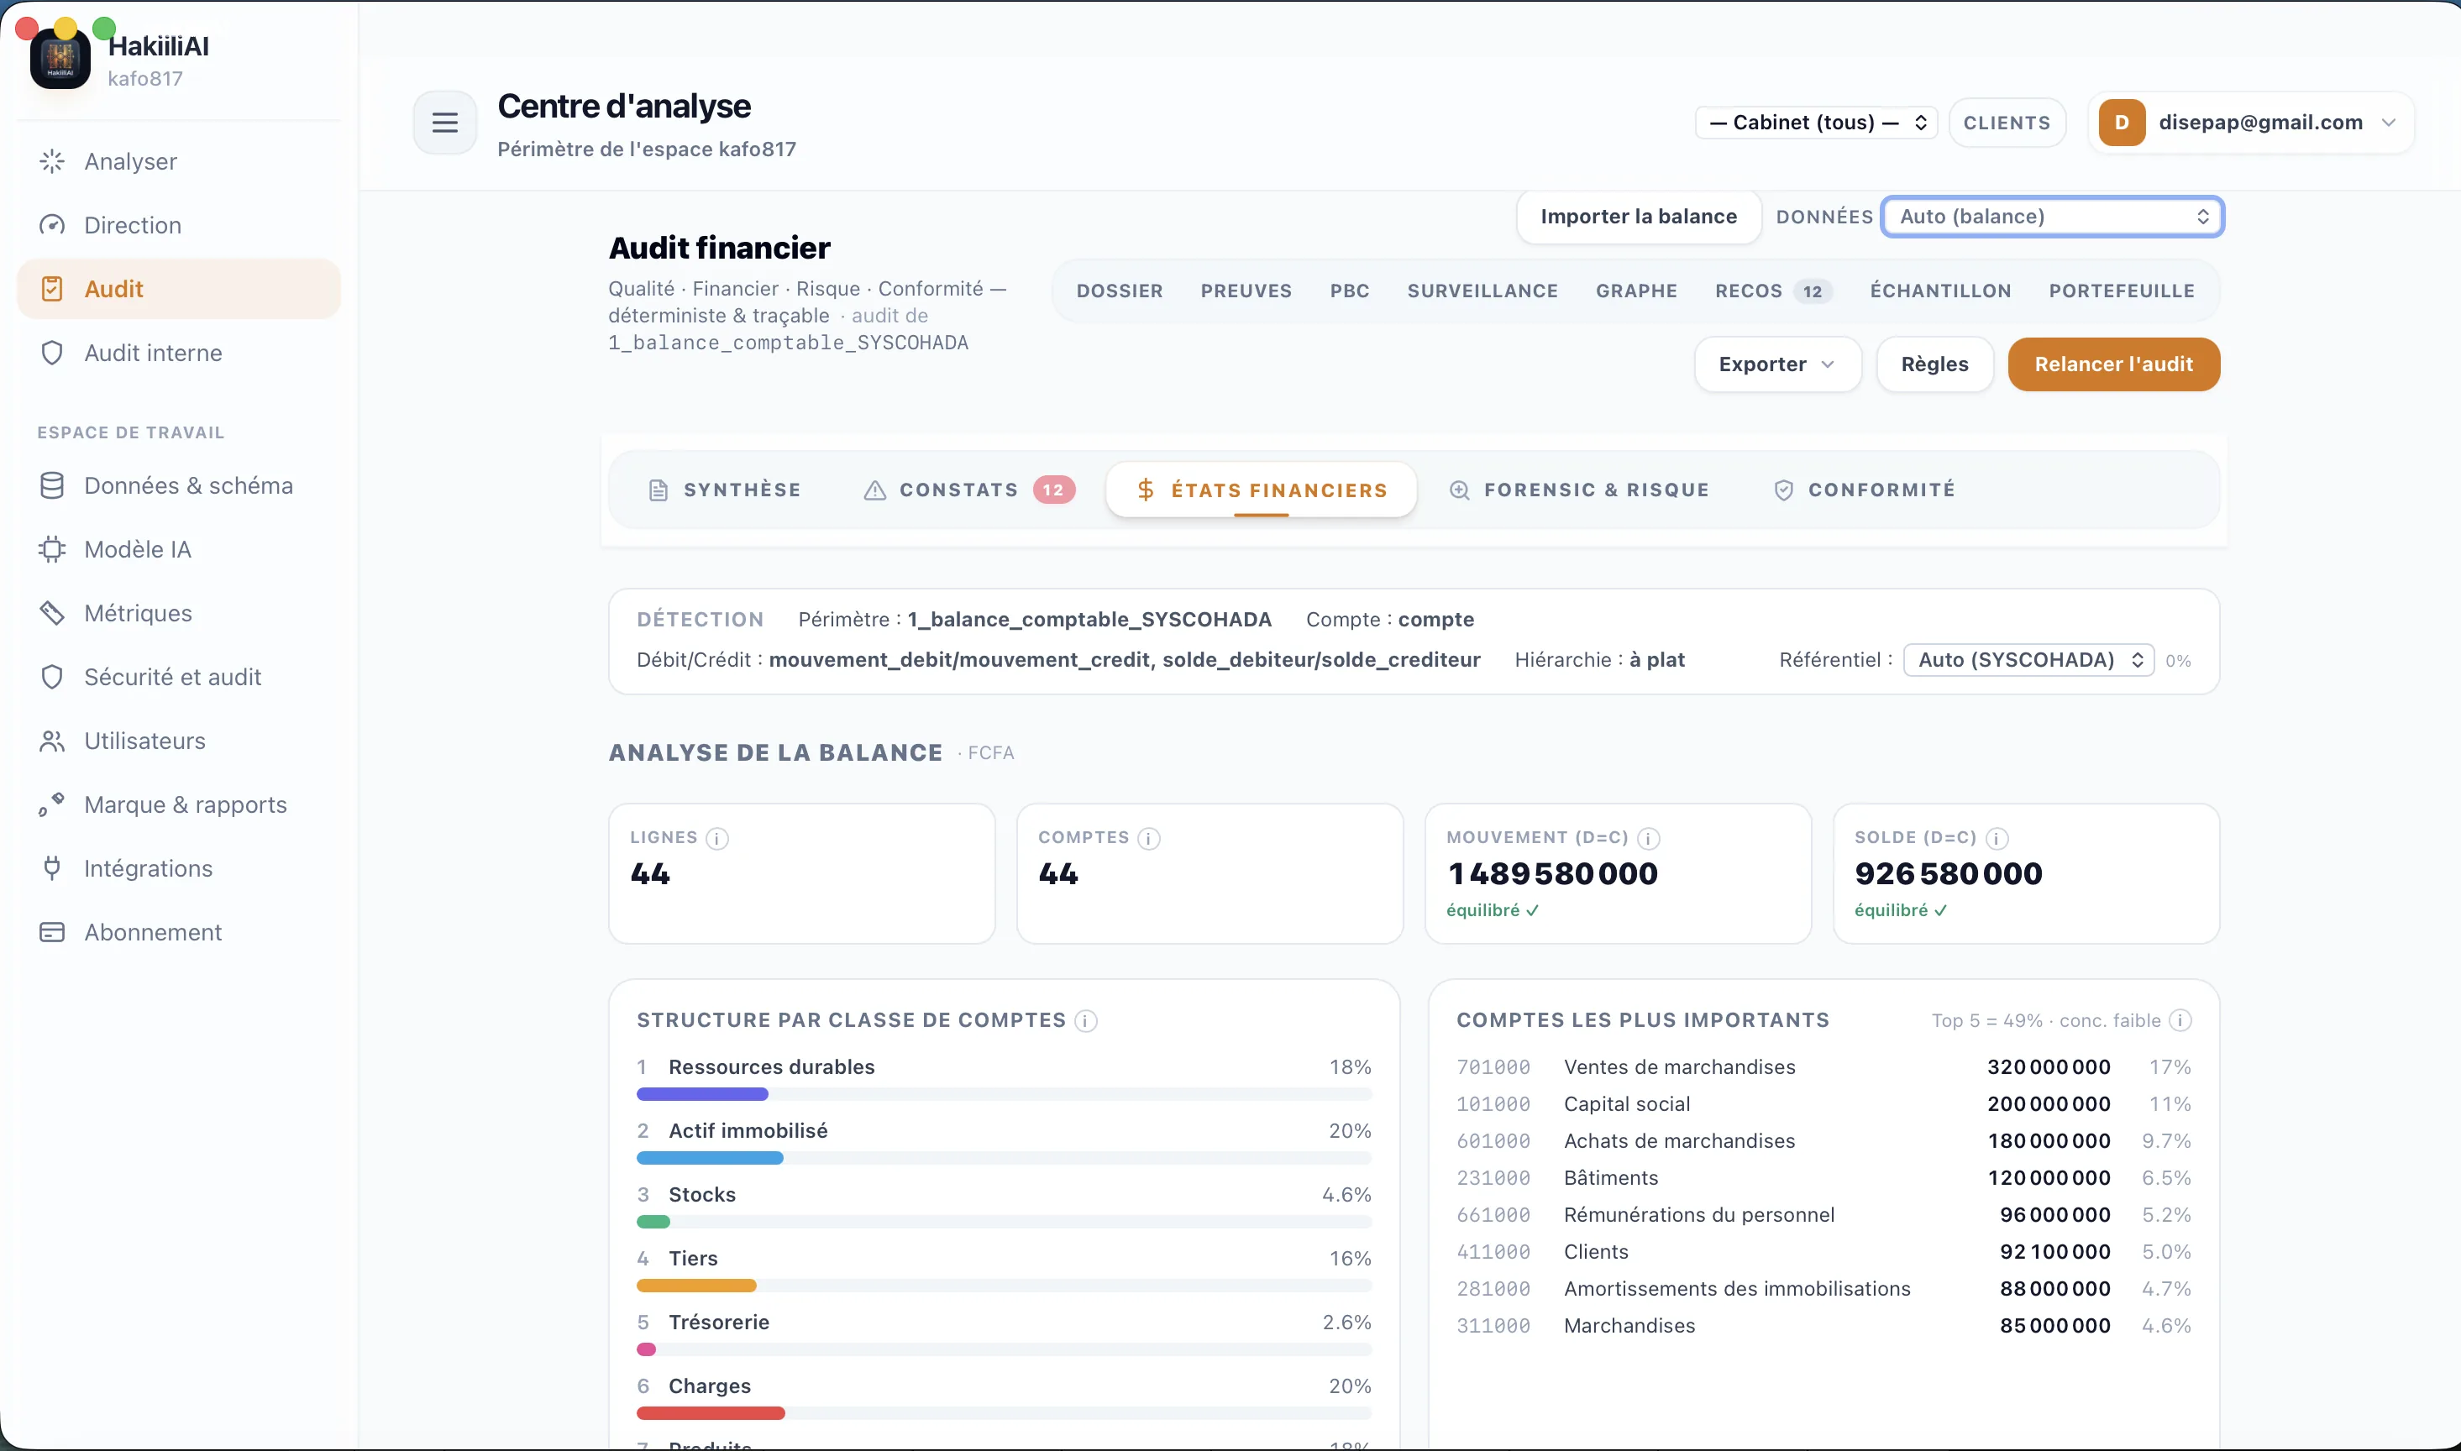This screenshot has width=2461, height=1451.
Task: Click the Relancer l'audit button
Action: (x=2114, y=364)
